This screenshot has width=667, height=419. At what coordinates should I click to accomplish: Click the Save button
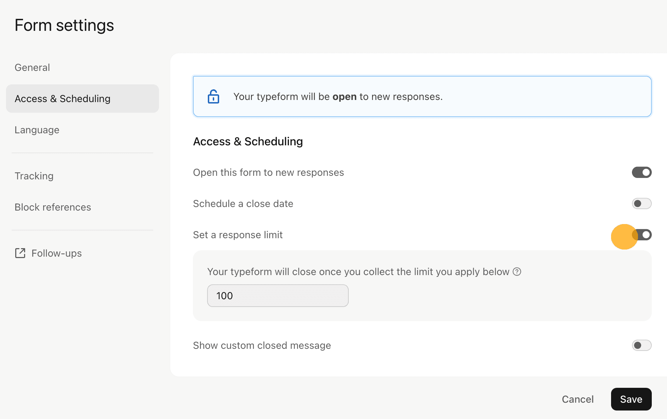point(631,399)
